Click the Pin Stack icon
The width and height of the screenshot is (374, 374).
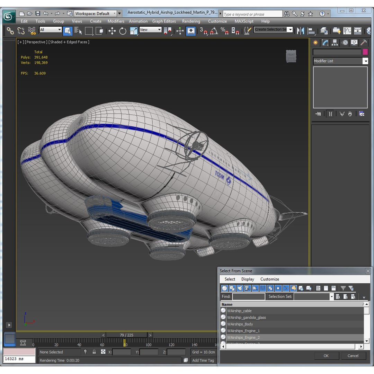click(318, 114)
